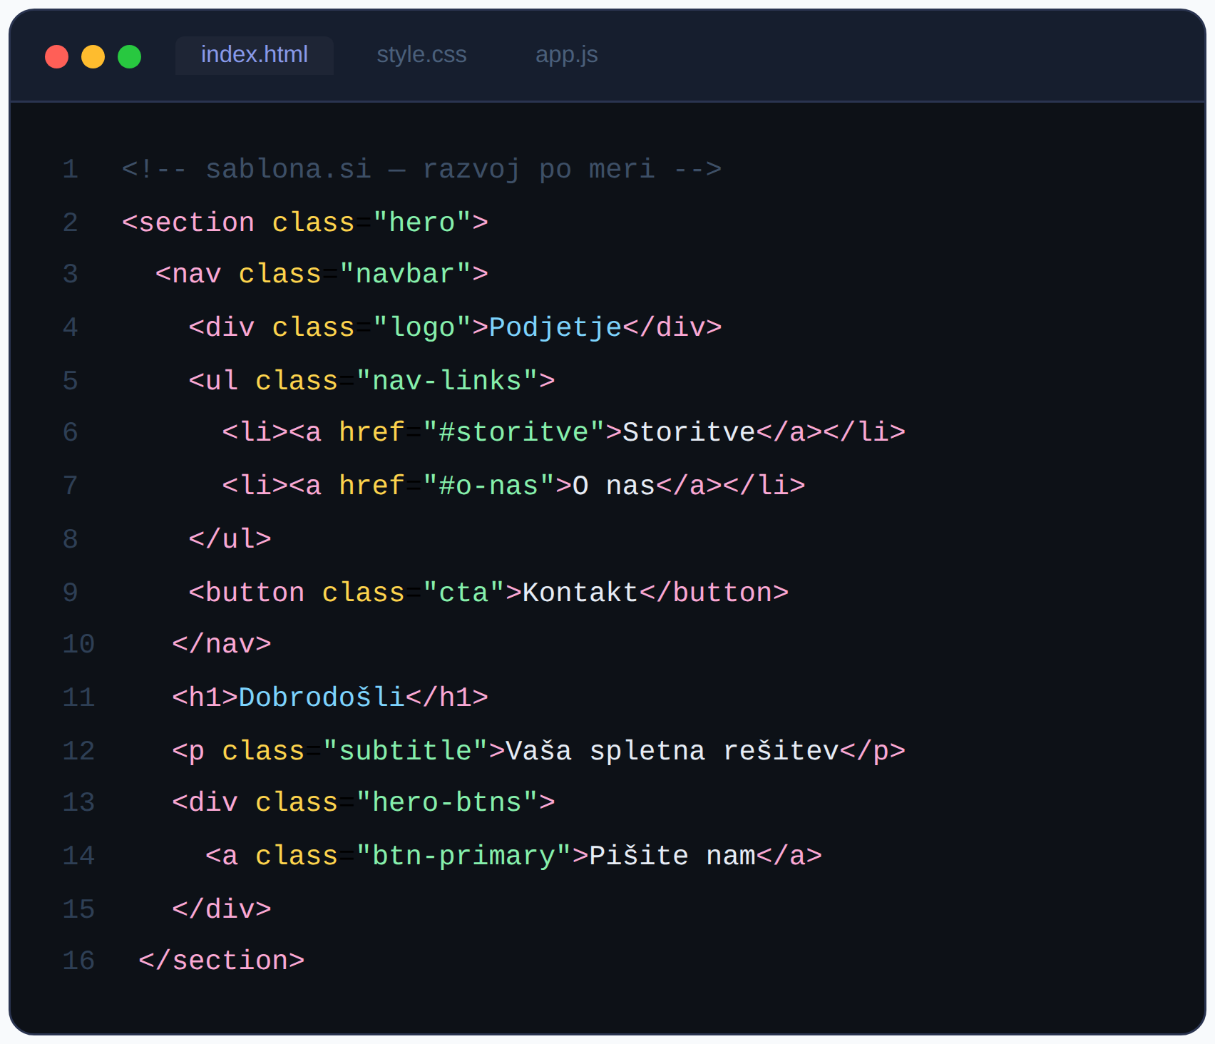The height and width of the screenshot is (1044, 1215).
Task: Click the yellow minimize window dot
Action: click(93, 56)
